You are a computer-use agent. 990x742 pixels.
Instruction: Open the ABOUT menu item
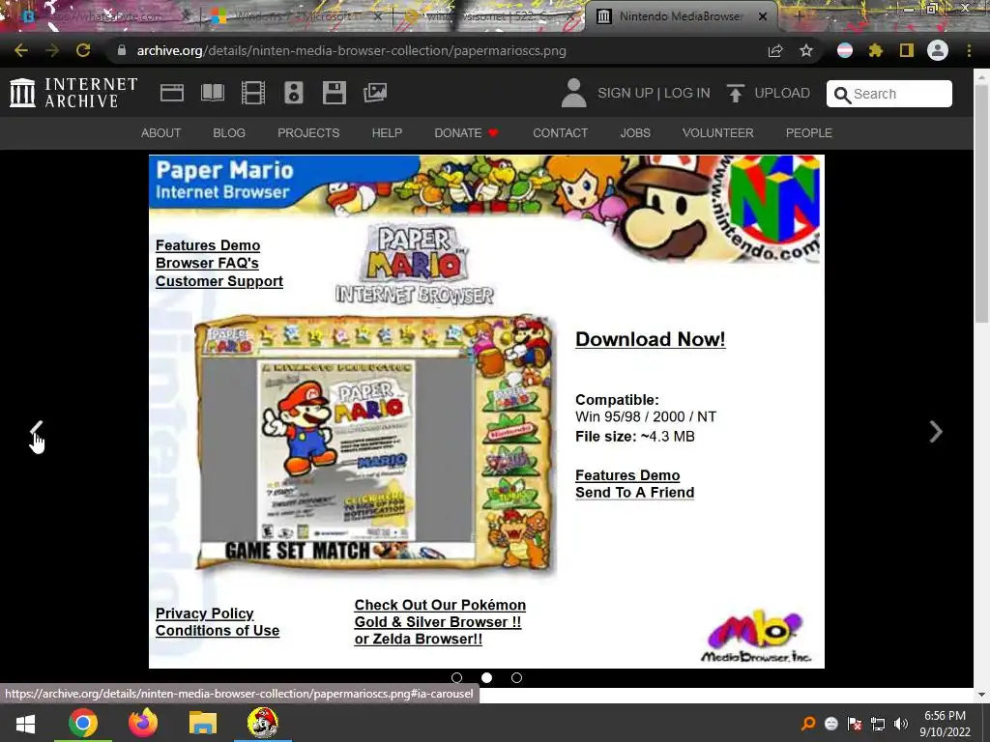pos(161,133)
